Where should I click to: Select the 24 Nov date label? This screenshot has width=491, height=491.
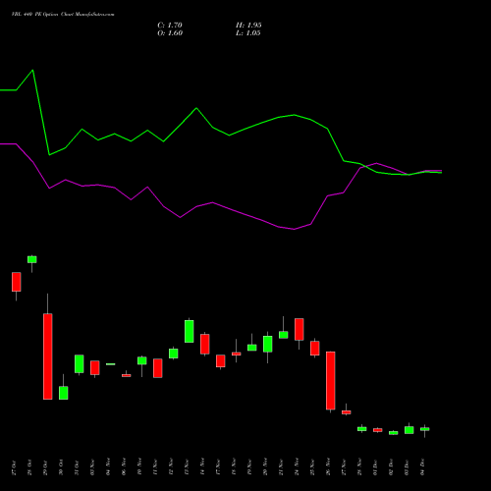297,467
